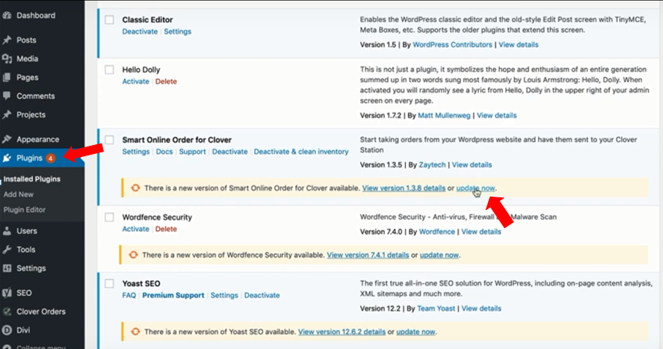Open Pages in sidebar
This screenshot has width=663, height=349.
(28, 77)
